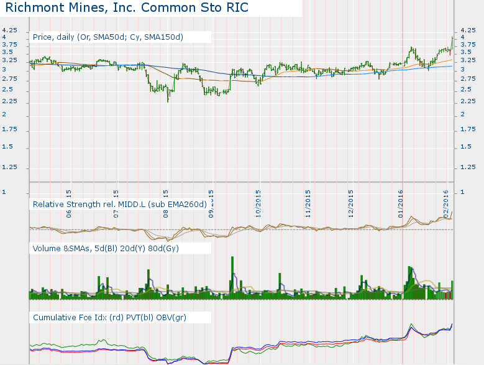Click the latest price candle near 4
The height and width of the screenshot is (365, 484).
452,42
